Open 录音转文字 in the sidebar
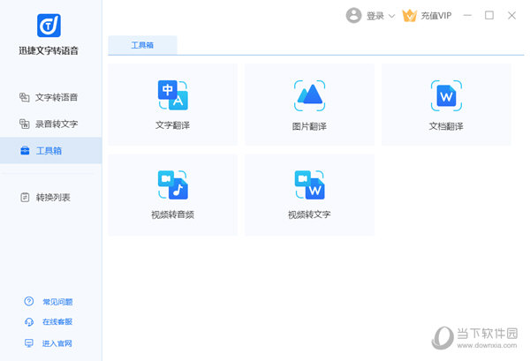This screenshot has height=361, width=530. tap(50, 124)
